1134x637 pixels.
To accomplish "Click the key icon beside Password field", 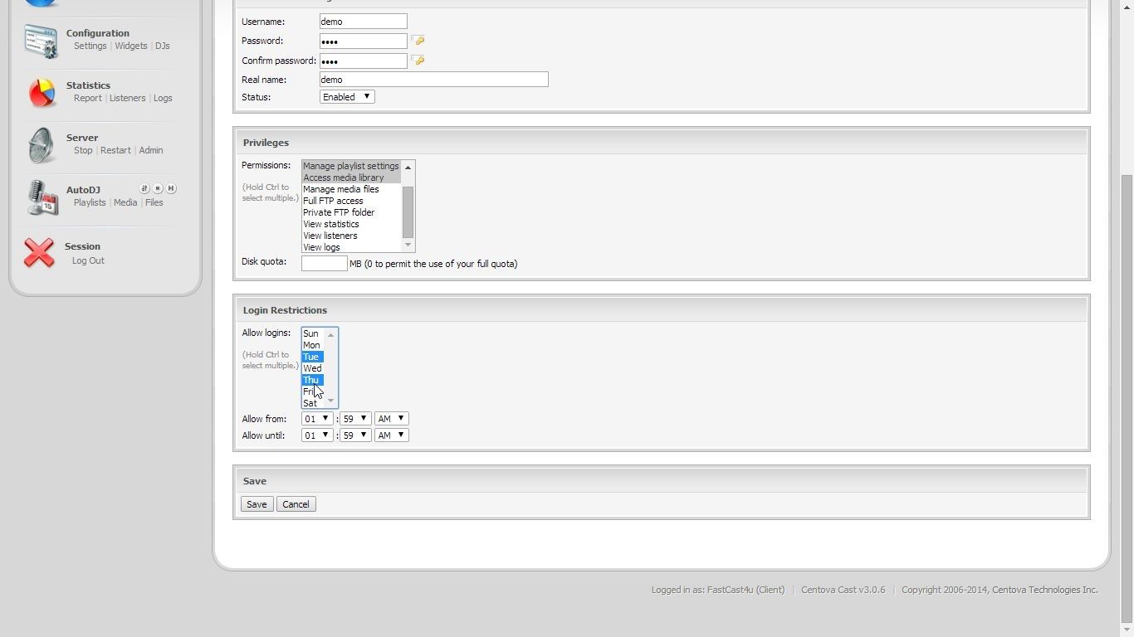I will (418, 41).
